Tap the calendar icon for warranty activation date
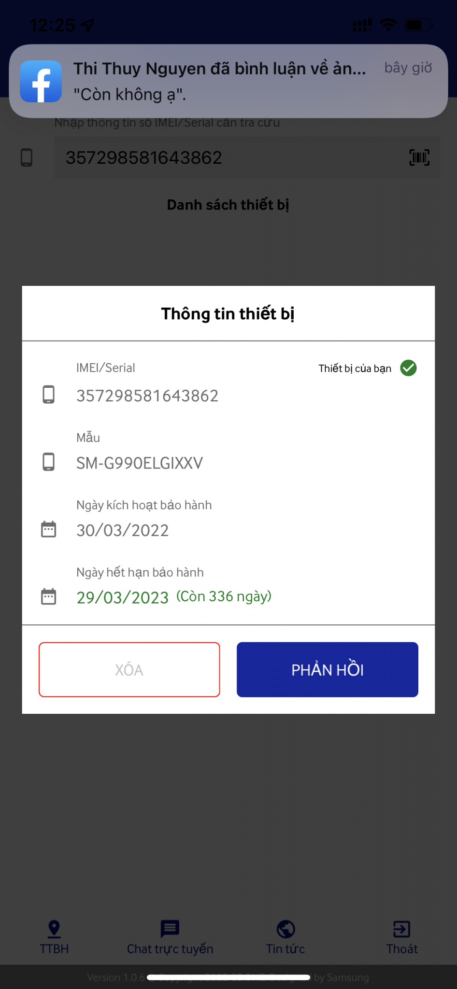The width and height of the screenshot is (457, 989). click(x=49, y=529)
